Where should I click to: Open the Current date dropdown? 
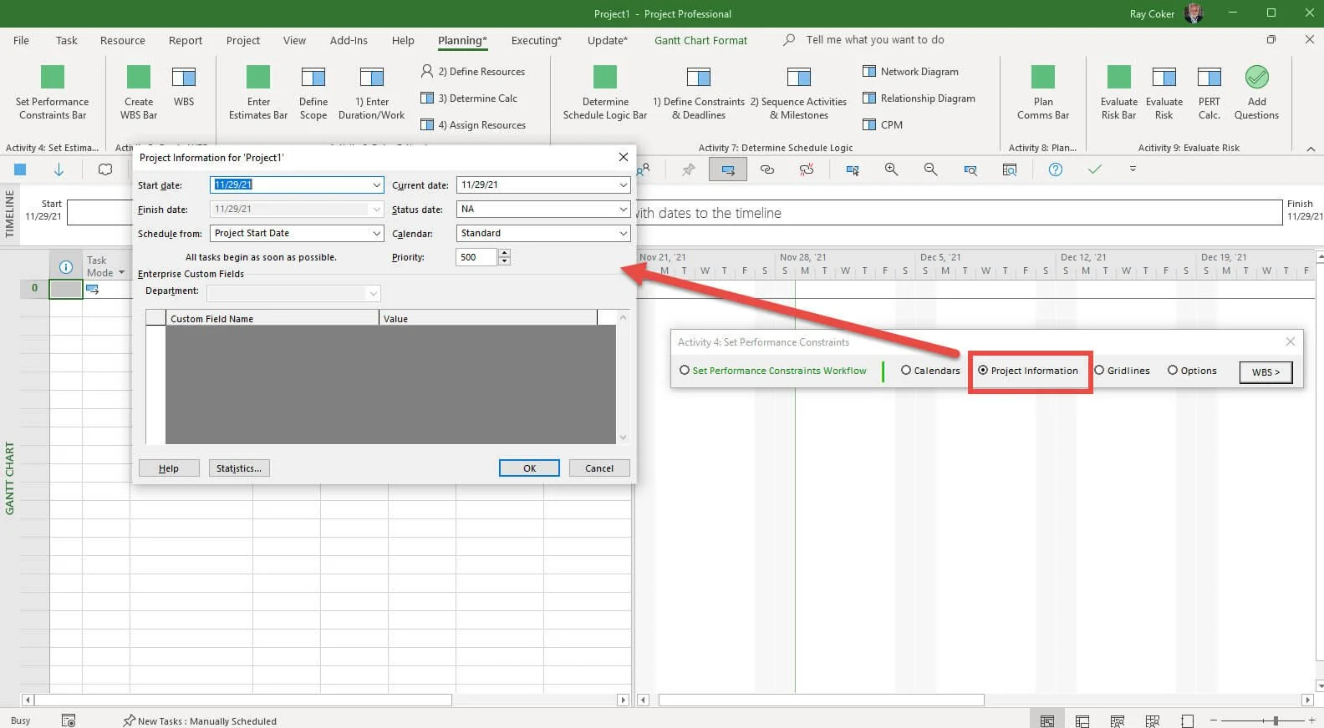point(624,185)
